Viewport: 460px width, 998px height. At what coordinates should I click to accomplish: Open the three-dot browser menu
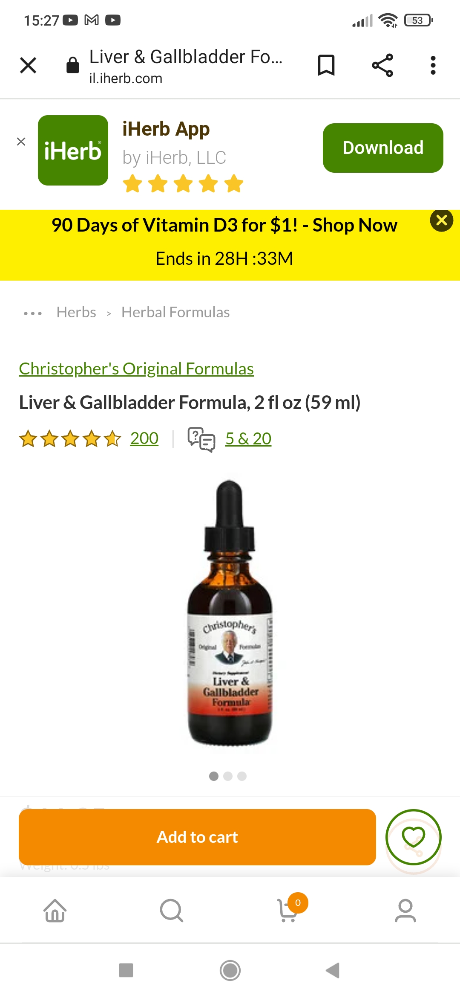tap(433, 65)
